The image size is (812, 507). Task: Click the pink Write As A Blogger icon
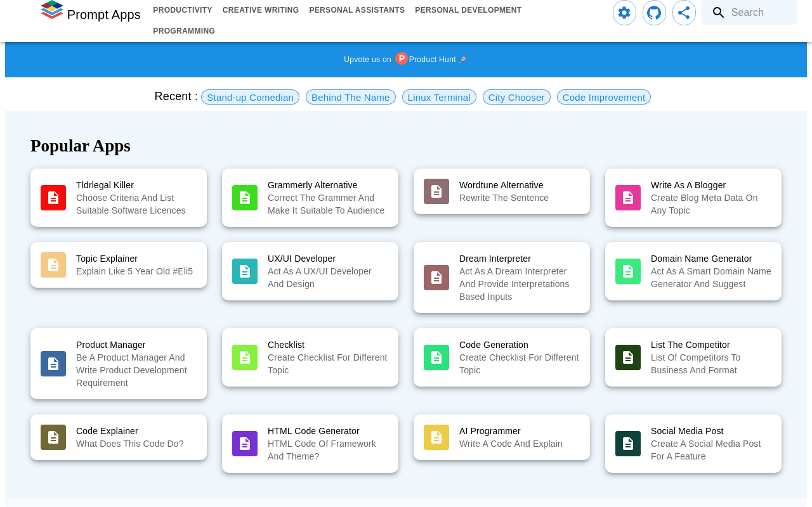[x=628, y=198]
